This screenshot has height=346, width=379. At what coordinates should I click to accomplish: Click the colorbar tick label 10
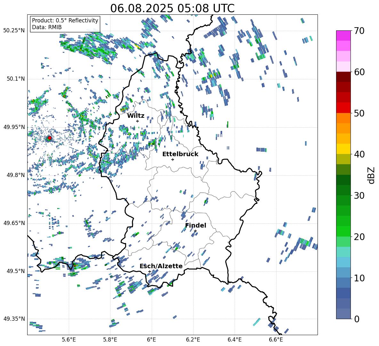pos(359,278)
